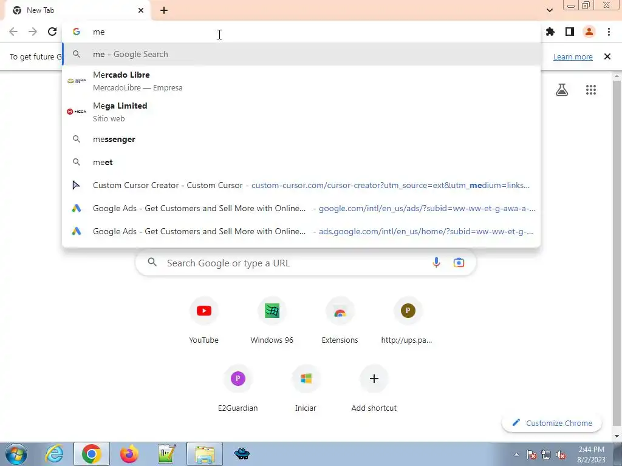
Task: Click in the address bar text 'me'
Action: 99,32
